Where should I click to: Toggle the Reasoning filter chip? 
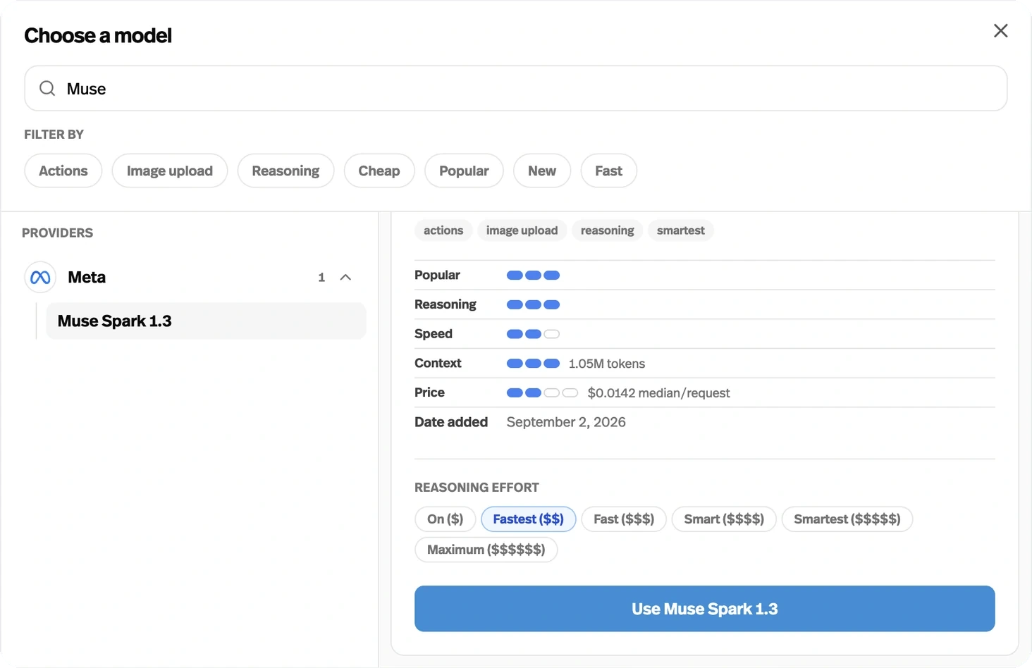(285, 171)
